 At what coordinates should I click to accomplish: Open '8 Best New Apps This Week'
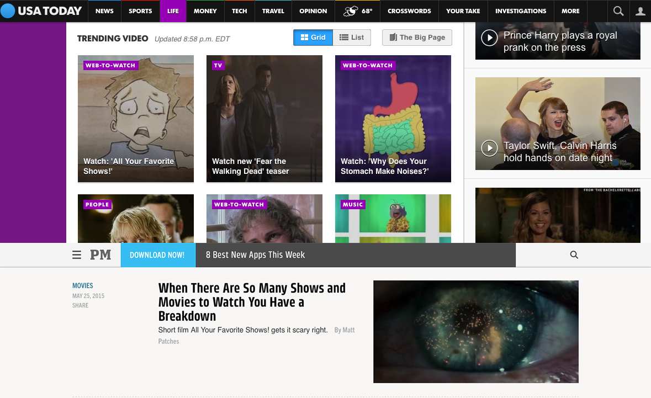(x=255, y=255)
